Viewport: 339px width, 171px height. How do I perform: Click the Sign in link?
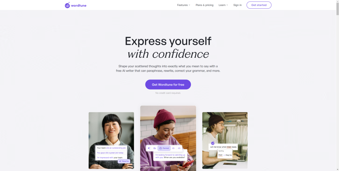237,5
